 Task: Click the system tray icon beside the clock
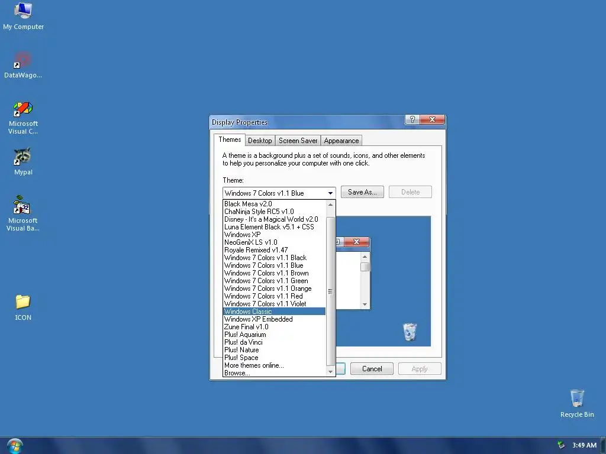561,445
